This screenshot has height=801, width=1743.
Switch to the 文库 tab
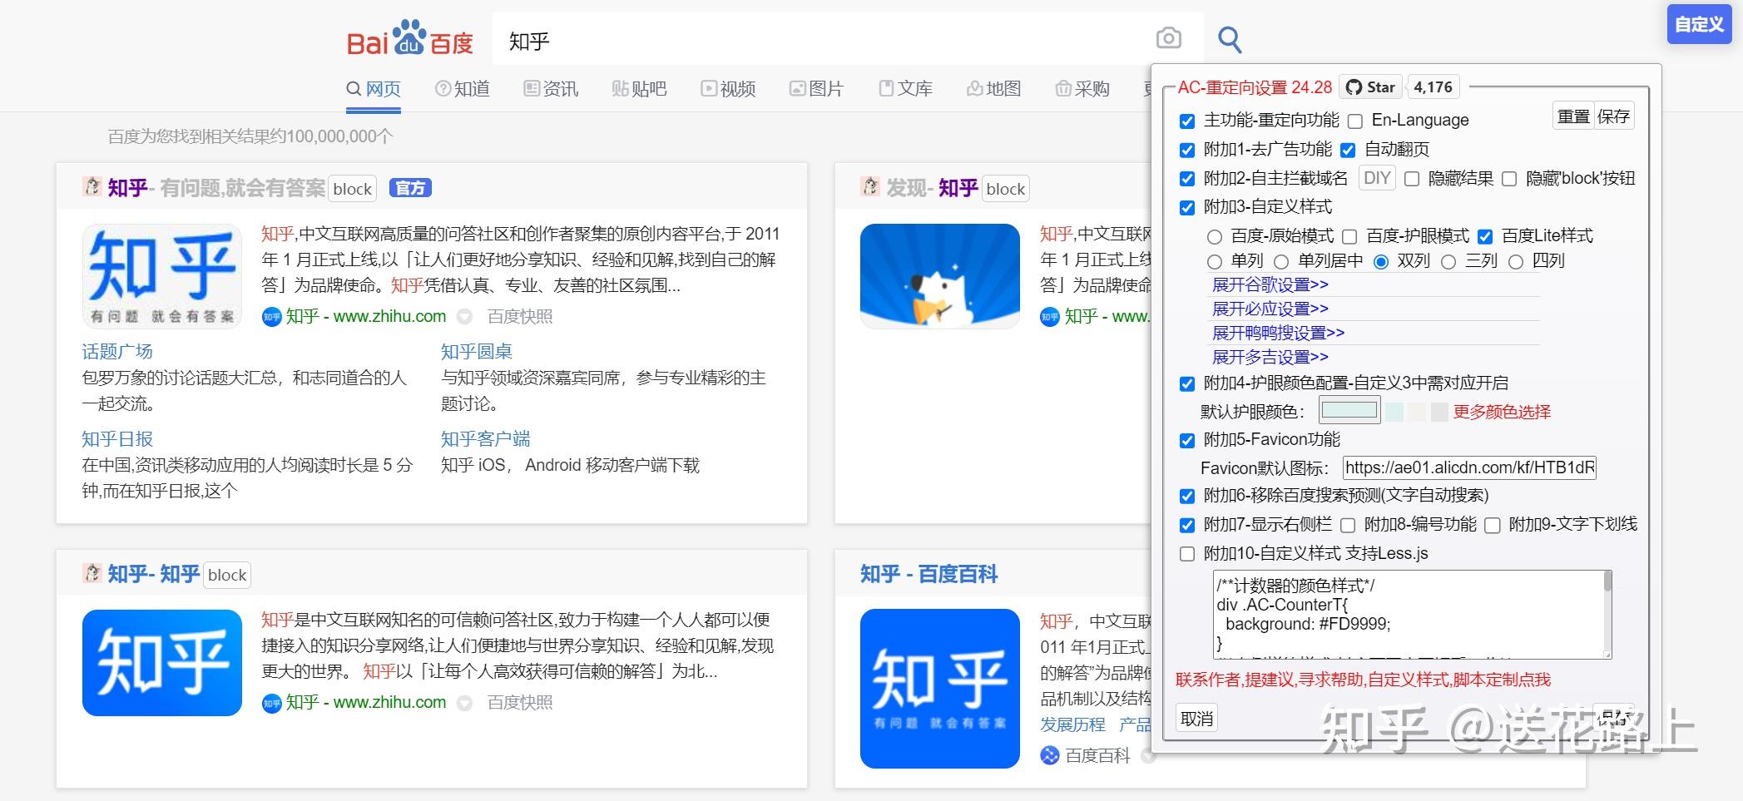tap(905, 88)
